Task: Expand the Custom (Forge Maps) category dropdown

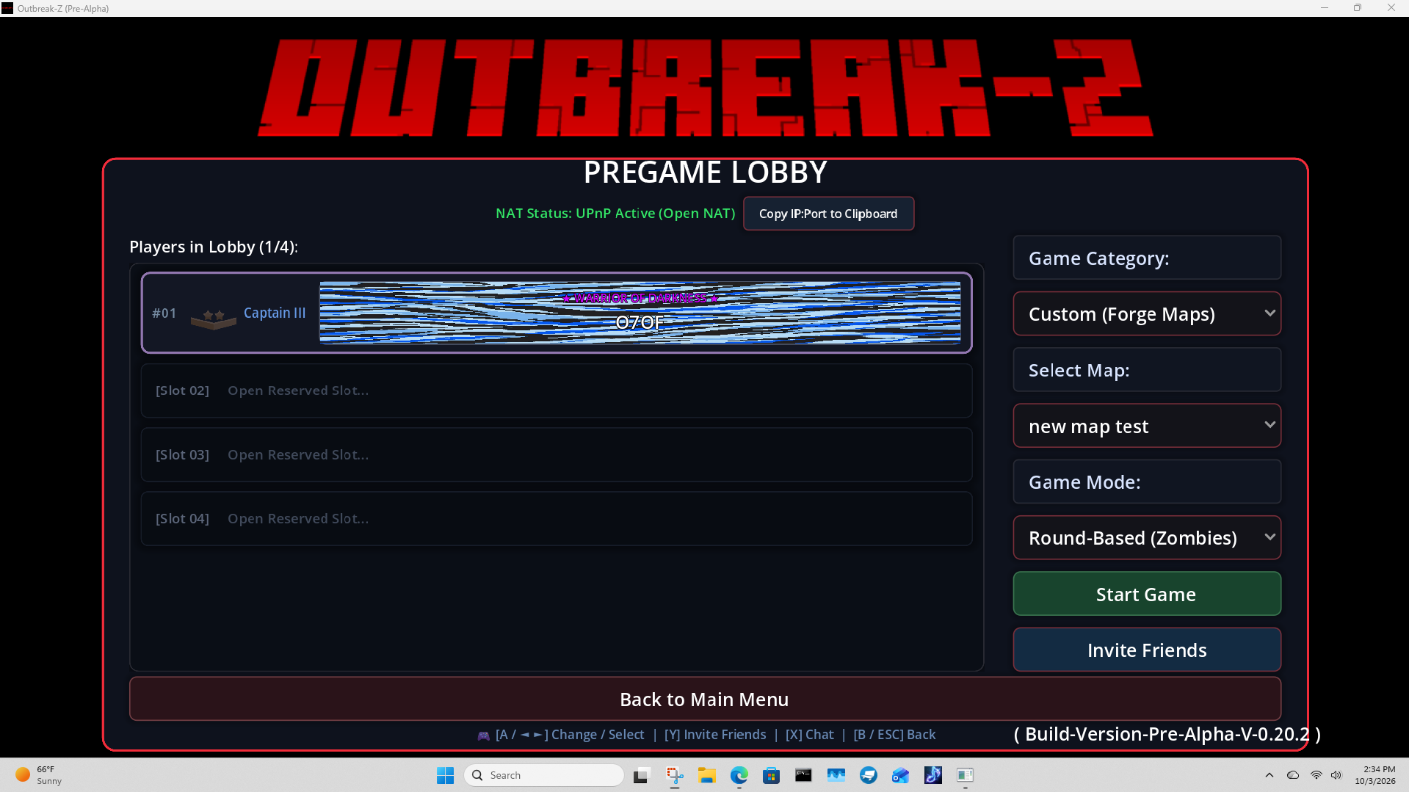Action: coord(1147,314)
